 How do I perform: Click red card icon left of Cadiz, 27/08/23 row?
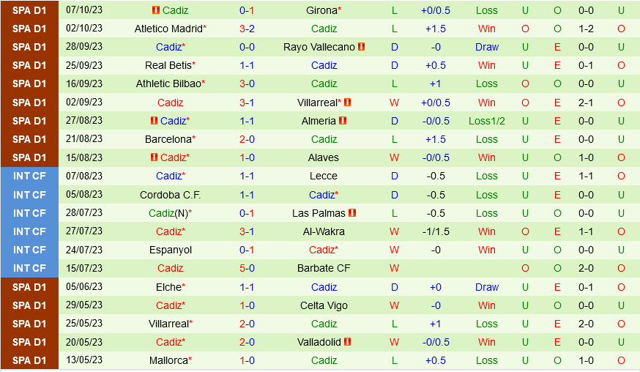point(155,121)
